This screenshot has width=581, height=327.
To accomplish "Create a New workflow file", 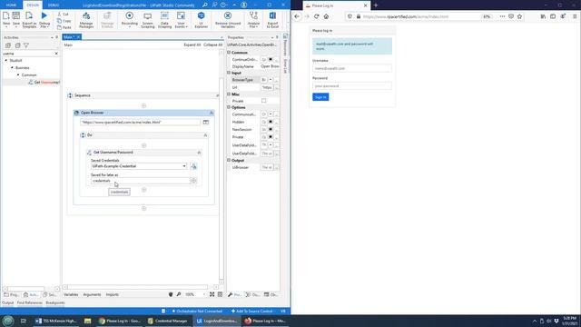I will [6, 19].
